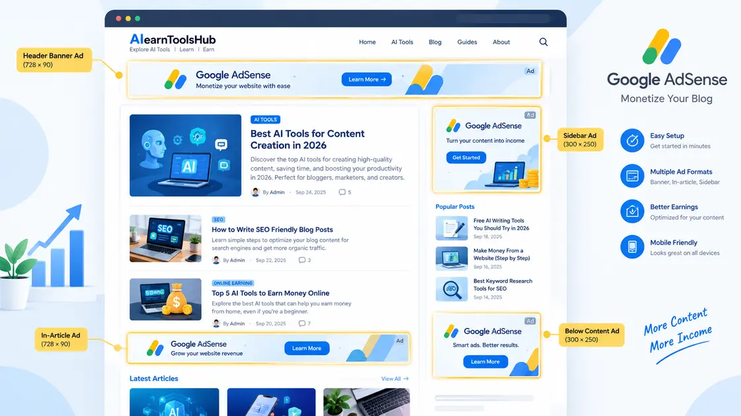This screenshot has width=741, height=416.
Task: Click Admin avatar under Best AI Tools post
Action: [255, 192]
